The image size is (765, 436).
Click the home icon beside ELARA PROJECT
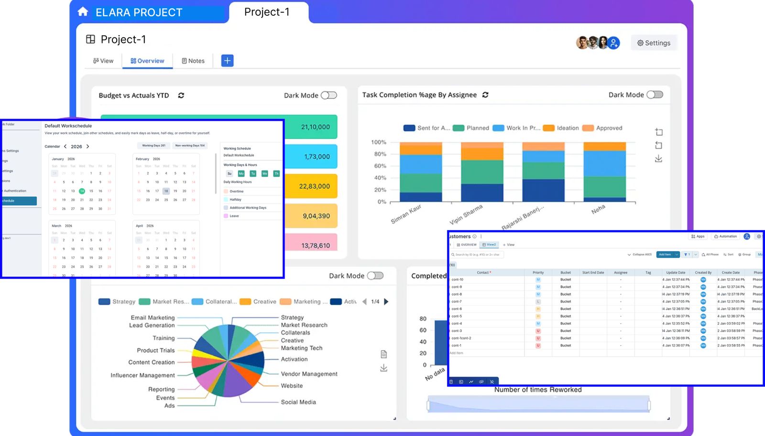point(83,12)
